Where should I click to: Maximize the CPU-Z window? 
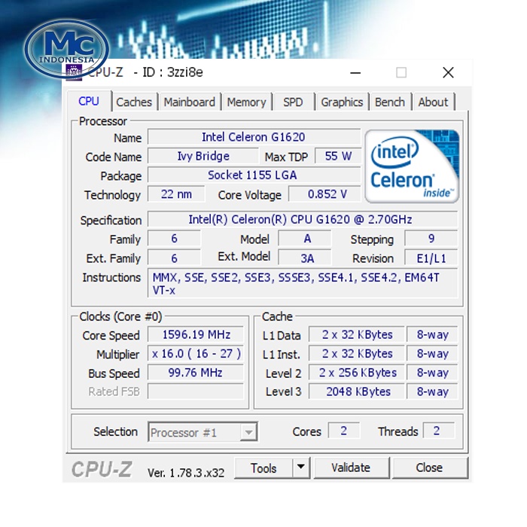[x=401, y=72]
